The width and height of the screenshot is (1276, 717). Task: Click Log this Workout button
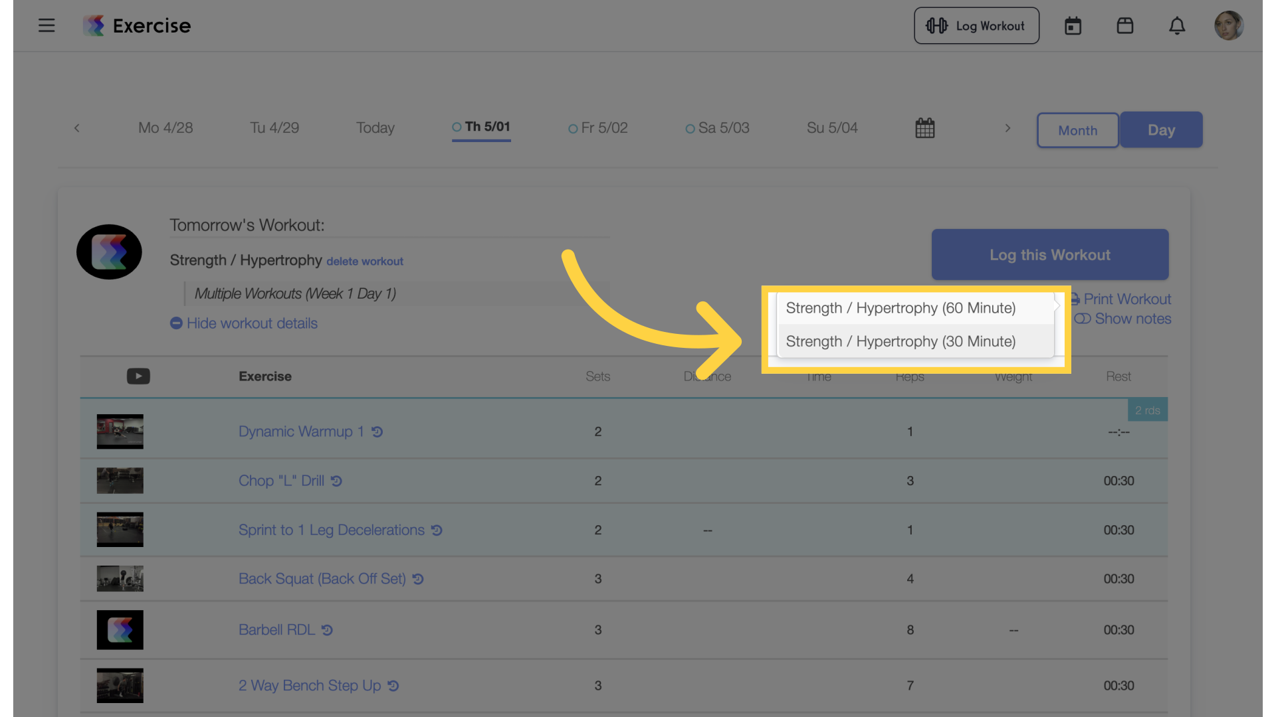tap(1050, 255)
